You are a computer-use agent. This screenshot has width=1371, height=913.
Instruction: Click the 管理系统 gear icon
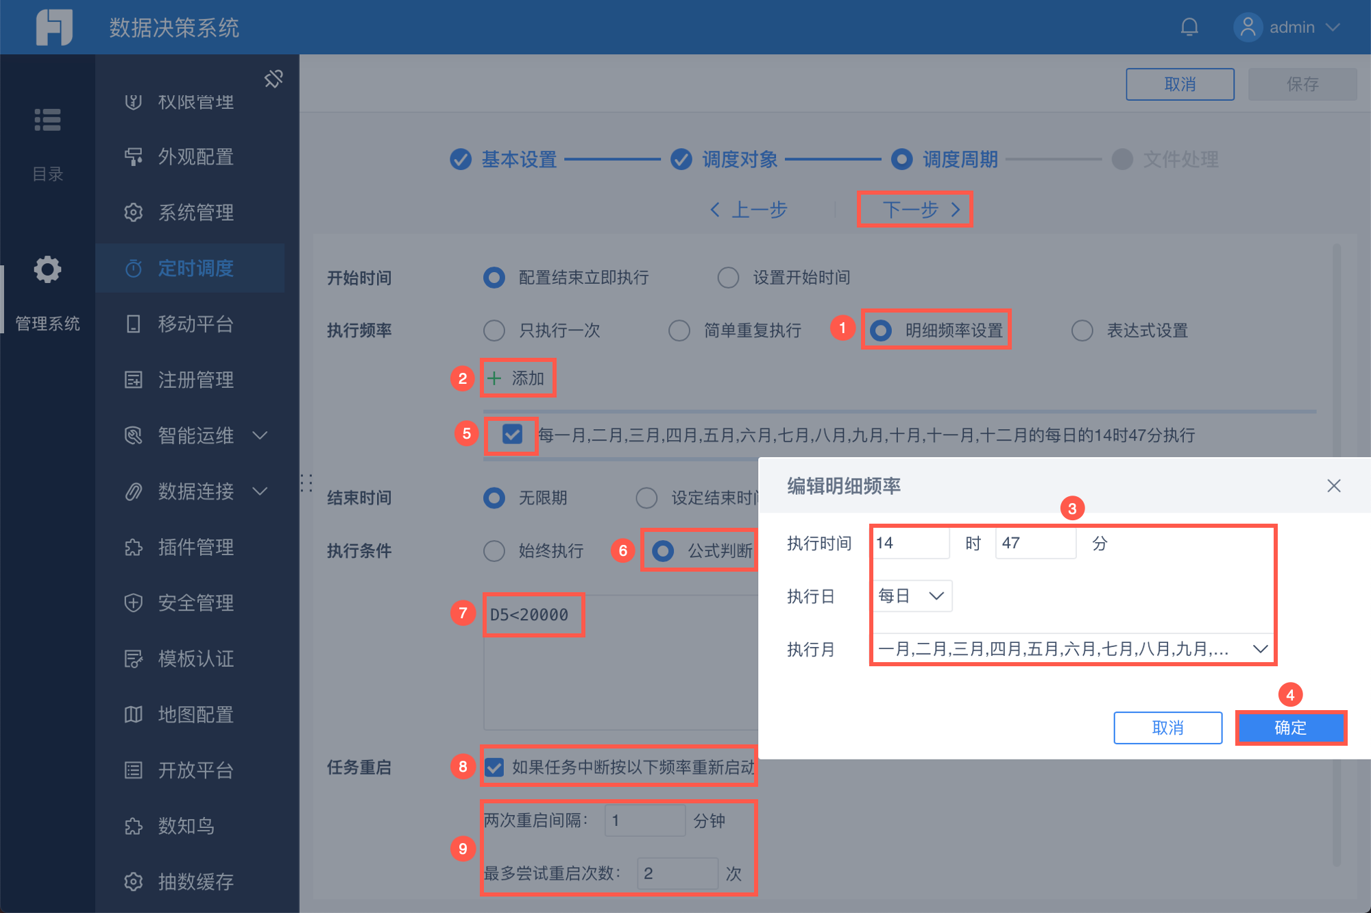47,269
